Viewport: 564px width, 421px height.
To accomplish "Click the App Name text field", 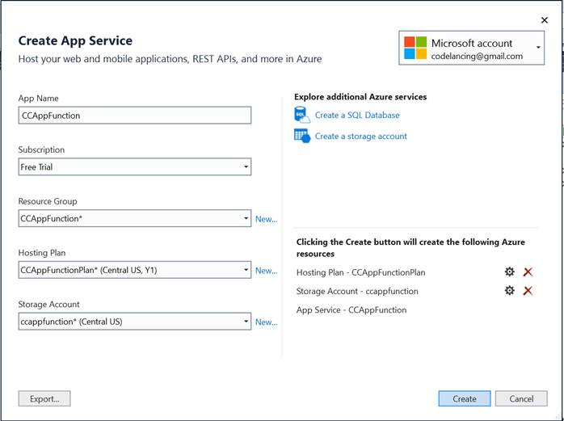I will pyautogui.click(x=135, y=116).
